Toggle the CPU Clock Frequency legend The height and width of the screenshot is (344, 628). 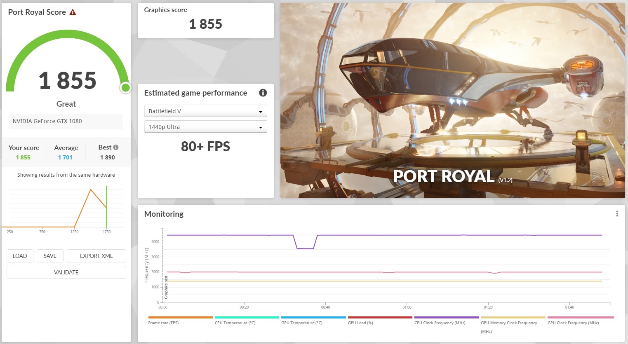447,321
